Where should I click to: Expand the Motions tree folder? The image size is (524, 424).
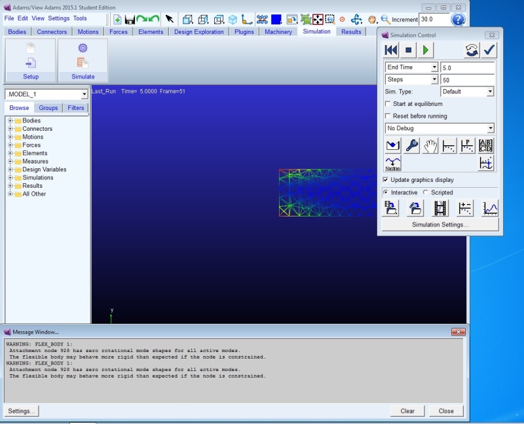[x=10, y=137]
